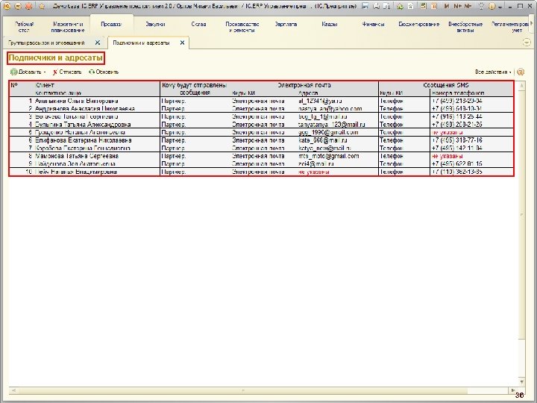Viewport: 537px width, 403px height.
Task: Open the service tools icon in the title bar
Action: (481, 6)
